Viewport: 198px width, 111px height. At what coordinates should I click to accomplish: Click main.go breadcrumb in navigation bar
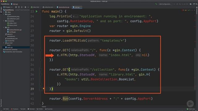click(x=15, y=4)
